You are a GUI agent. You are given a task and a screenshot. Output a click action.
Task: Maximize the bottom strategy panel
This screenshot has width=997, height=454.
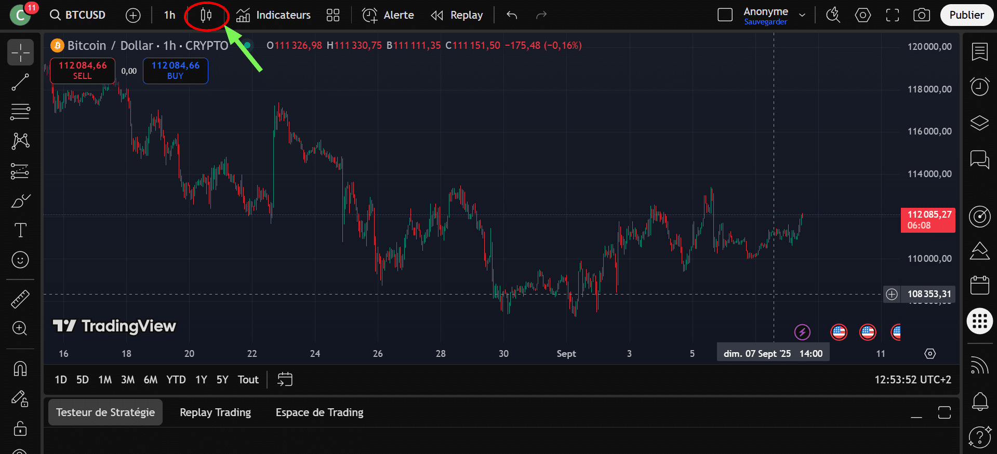[944, 412]
